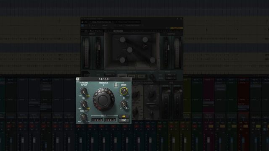Toggle the yellow delay link icon
The image size is (269, 151).
pyautogui.click(x=124, y=117)
